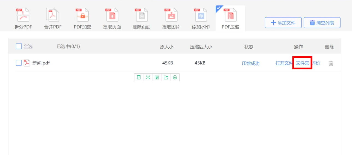This screenshot has width=352, height=155.
Task: Click the floppy disk save icon
Action: [157, 77]
